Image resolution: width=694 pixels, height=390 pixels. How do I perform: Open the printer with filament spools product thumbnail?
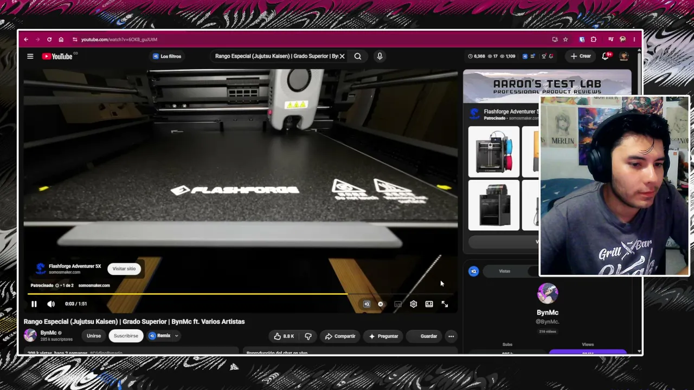click(x=494, y=152)
